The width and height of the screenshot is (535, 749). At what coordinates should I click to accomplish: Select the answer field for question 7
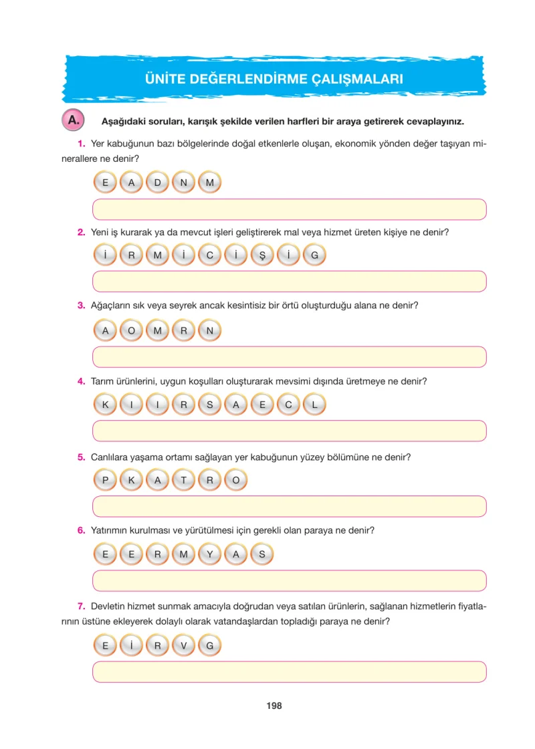point(290,671)
